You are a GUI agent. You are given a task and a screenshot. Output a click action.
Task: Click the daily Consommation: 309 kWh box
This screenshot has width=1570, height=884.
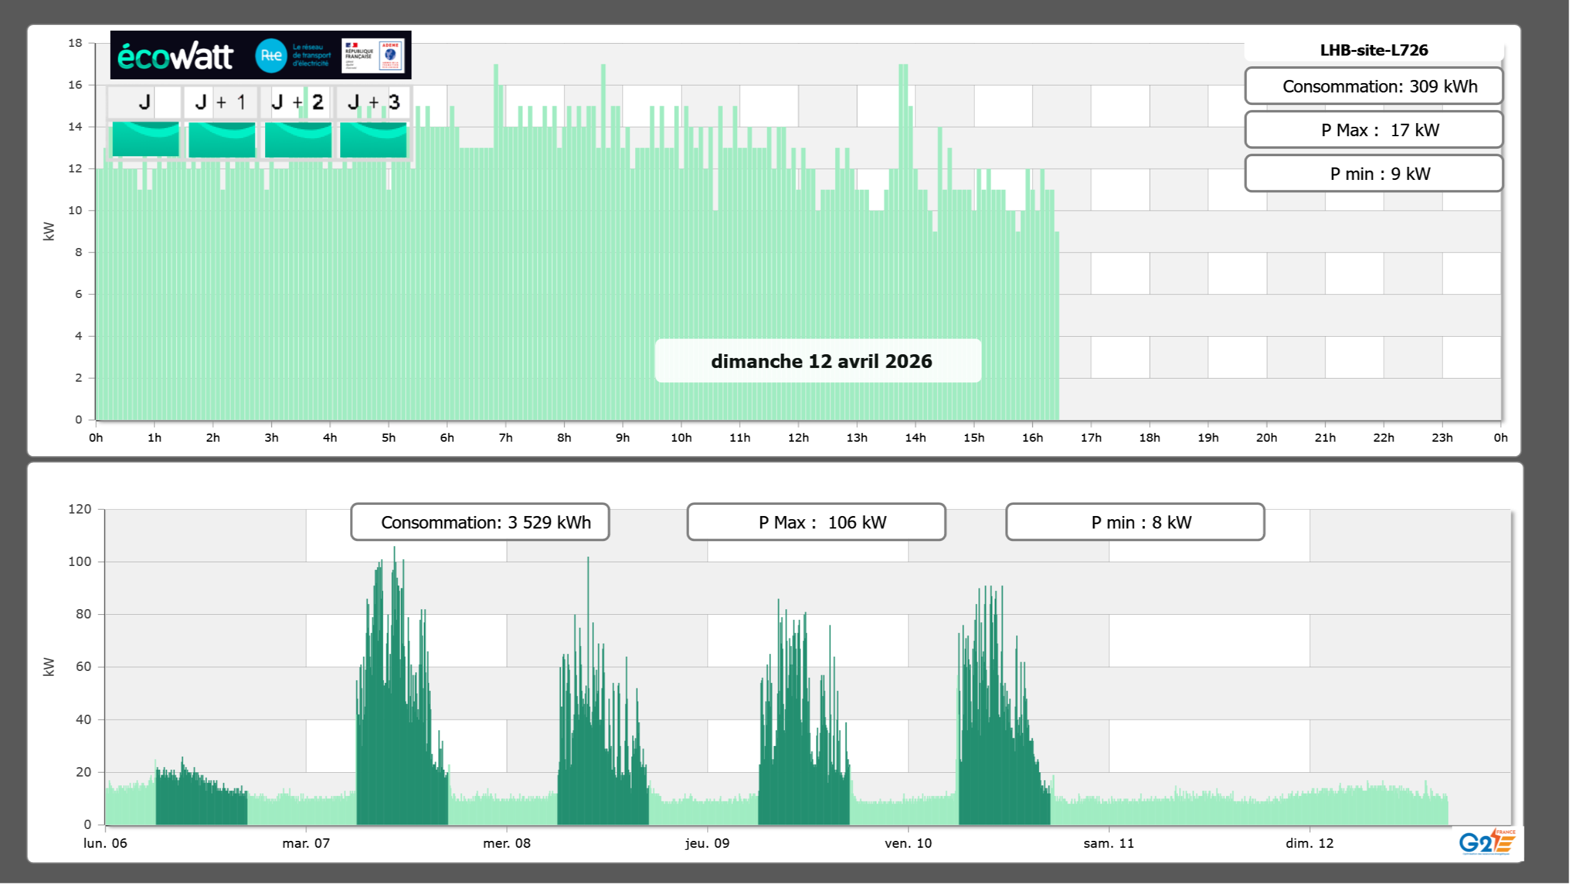tap(1373, 86)
